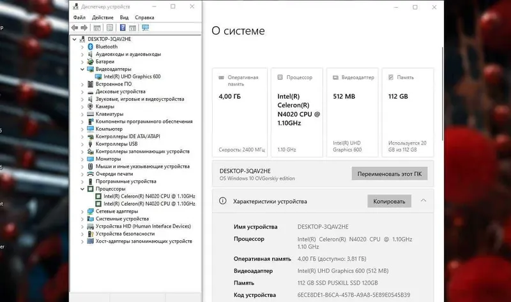The image size is (511, 302).
Task: Select Звуковые, игровые и видеоустройства row
Action: click(x=140, y=99)
